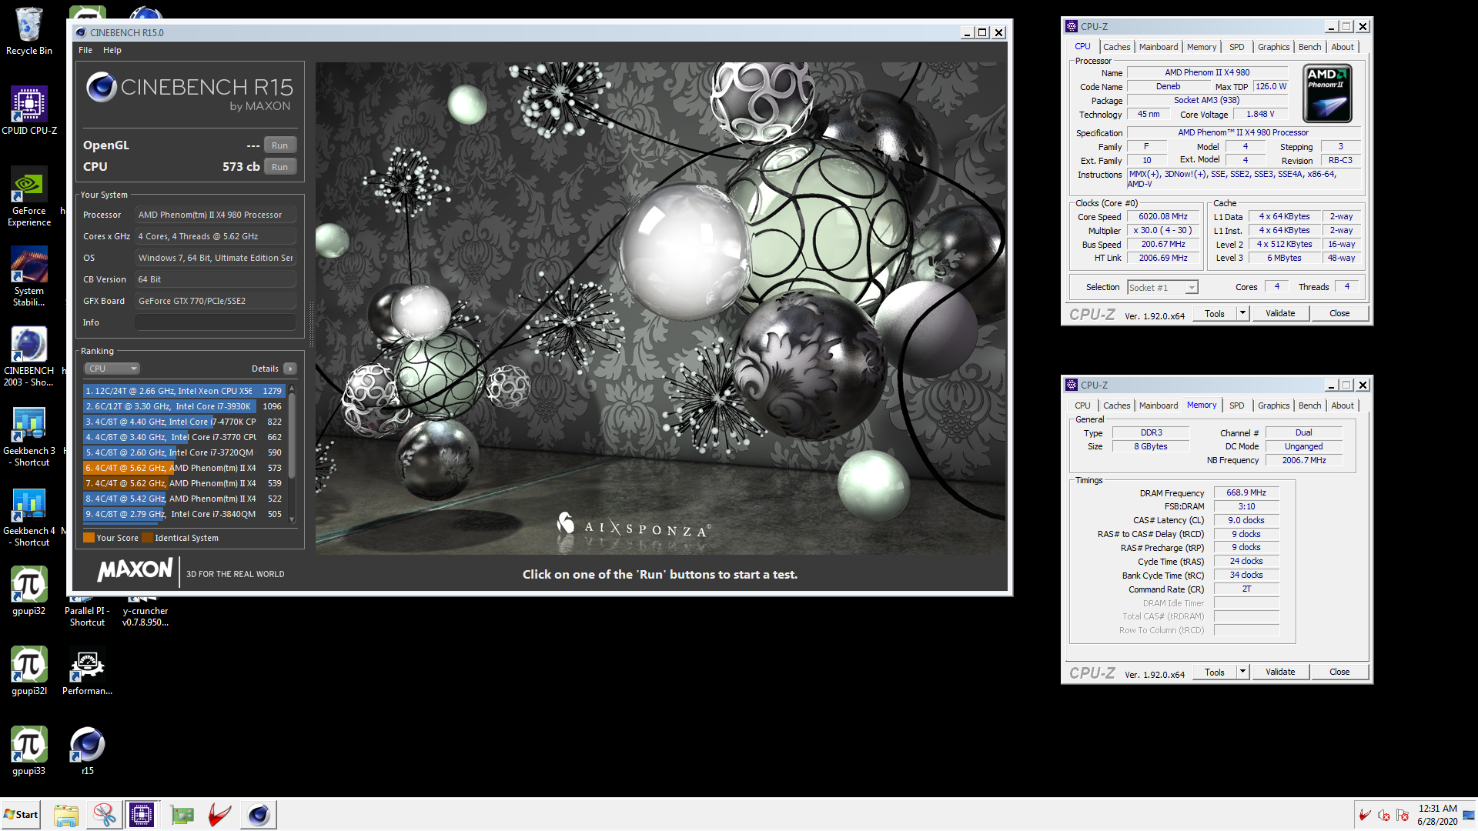Click the Your Score orange swatch

tap(89, 538)
